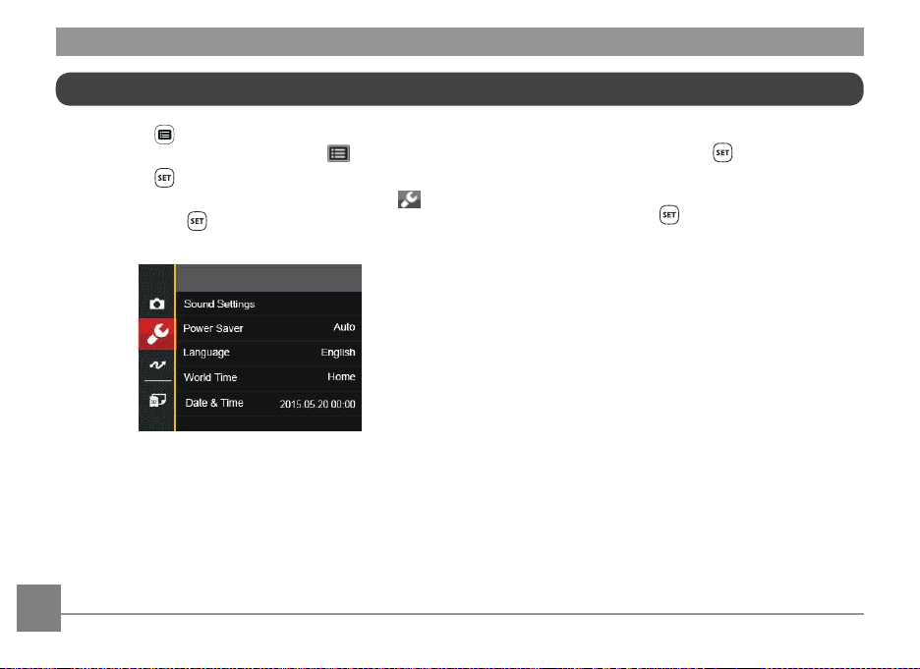Click the SET button icon under the menu icon
This screenshot has width=920, height=669.
(164, 178)
